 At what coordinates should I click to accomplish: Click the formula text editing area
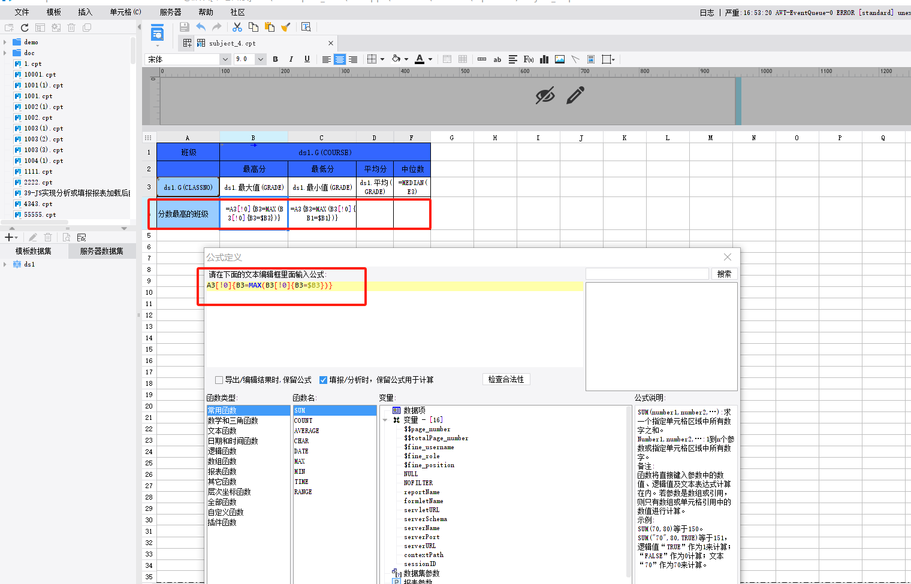(394, 324)
